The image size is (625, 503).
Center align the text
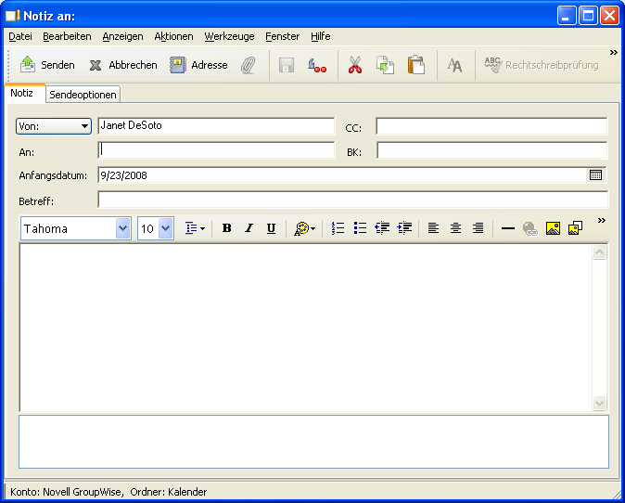point(455,228)
